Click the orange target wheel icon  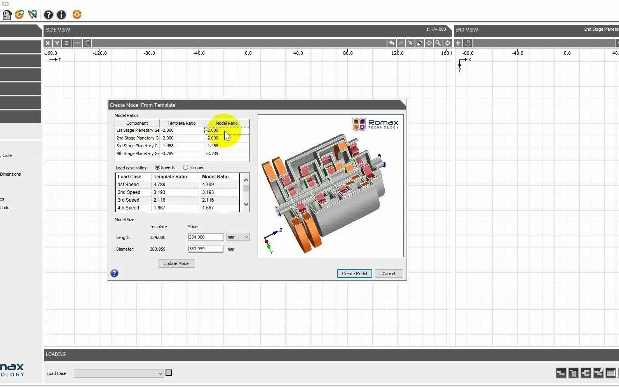pyautogui.click(x=77, y=15)
